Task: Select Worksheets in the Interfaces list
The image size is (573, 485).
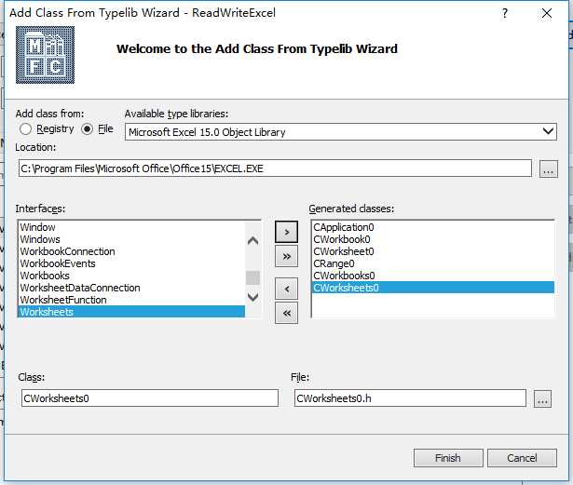Action: (131, 312)
